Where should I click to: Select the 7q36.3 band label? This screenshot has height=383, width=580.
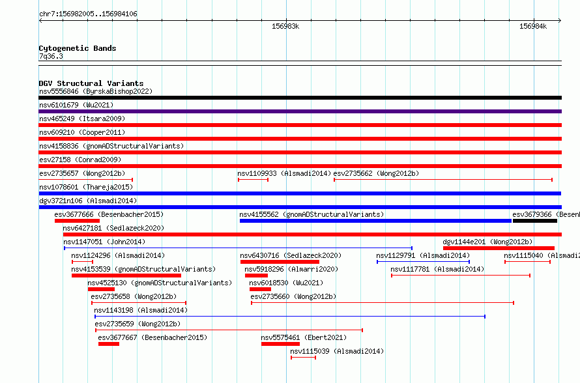click(x=51, y=56)
